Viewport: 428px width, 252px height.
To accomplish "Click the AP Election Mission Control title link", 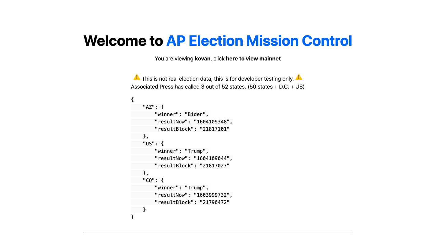I will (259, 41).
